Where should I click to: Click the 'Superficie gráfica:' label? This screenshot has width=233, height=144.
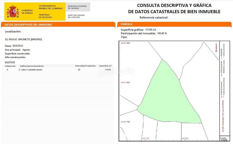click(132, 30)
